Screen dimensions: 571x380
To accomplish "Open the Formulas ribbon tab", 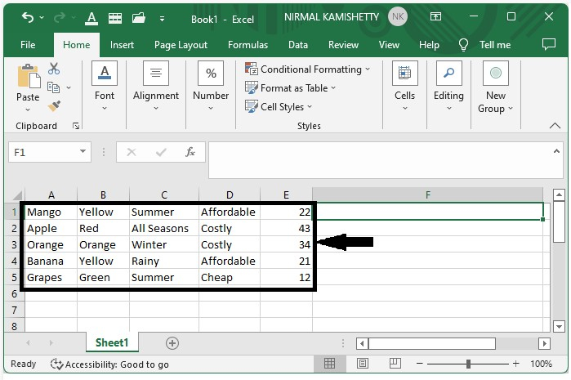I will pos(247,45).
